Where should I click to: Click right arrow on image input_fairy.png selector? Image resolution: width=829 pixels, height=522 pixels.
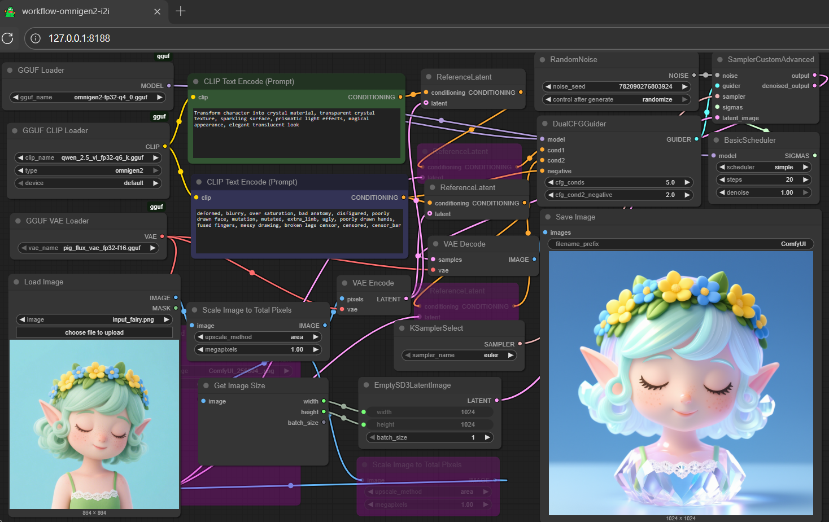(167, 319)
